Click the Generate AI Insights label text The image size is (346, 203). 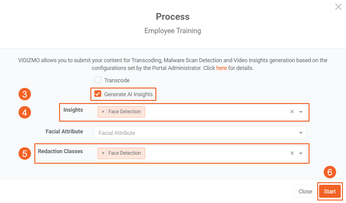[x=128, y=94]
